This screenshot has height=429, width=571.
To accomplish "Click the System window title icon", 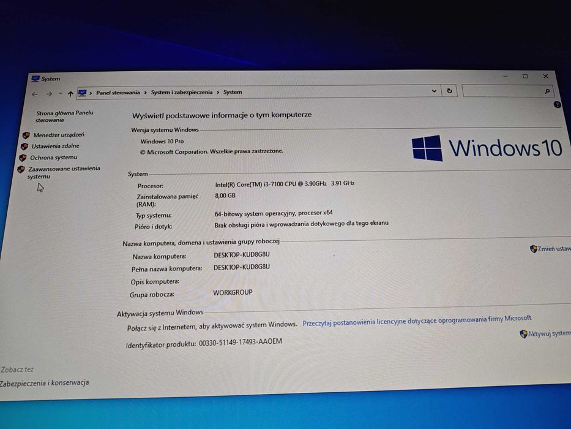I will click(35, 79).
